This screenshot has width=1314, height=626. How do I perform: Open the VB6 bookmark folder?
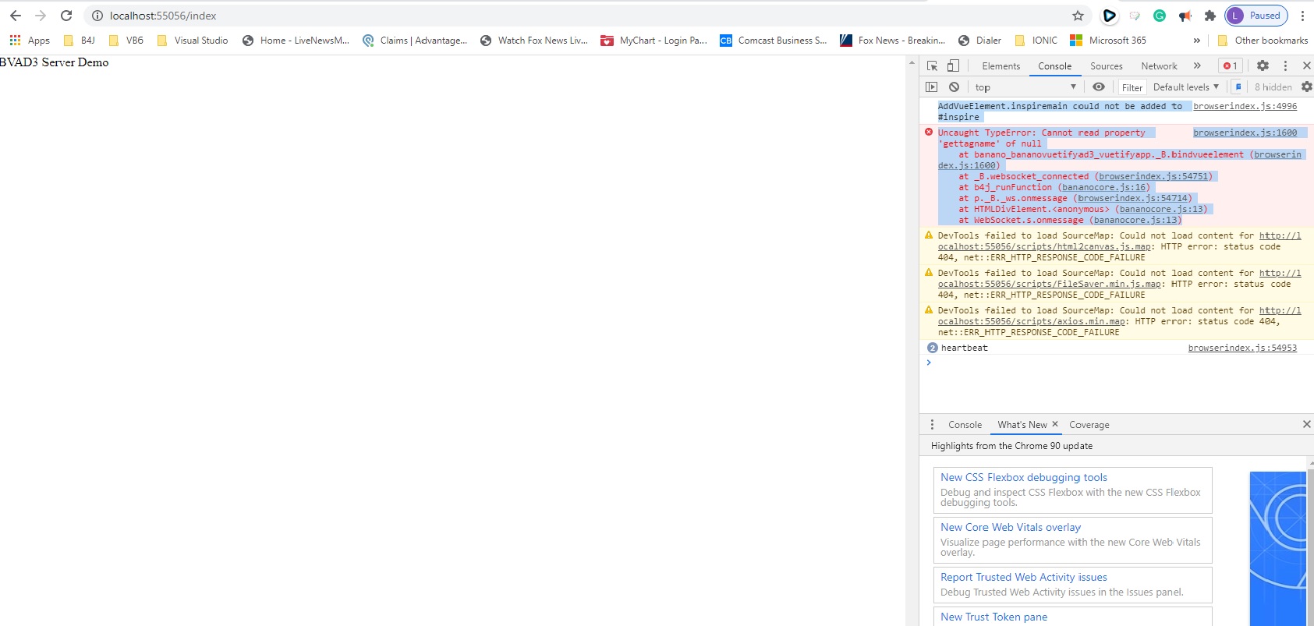coord(126,41)
